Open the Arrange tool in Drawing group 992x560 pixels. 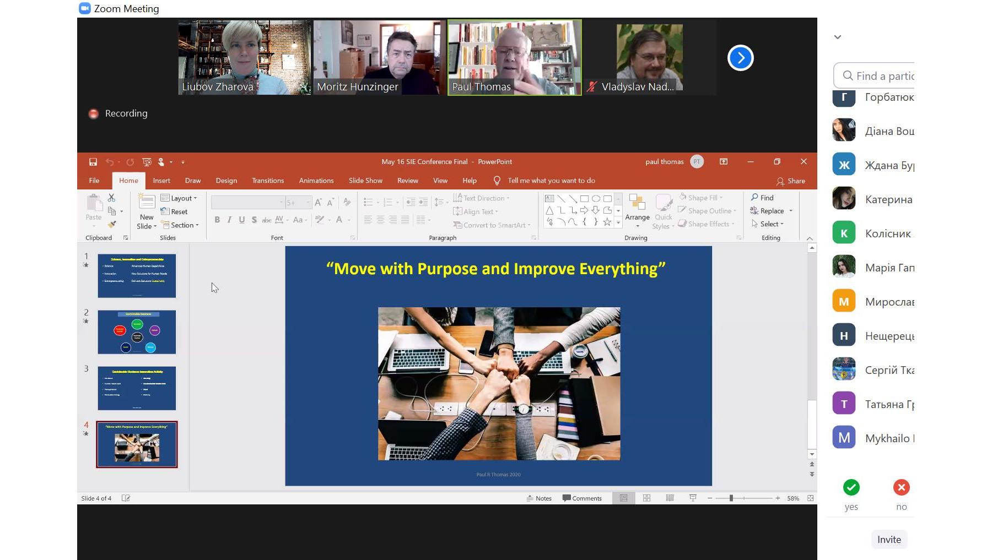pyautogui.click(x=637, y=209)
